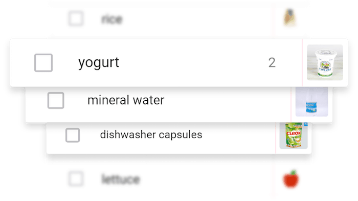Select the dishwasher capsules item name
Image resolution: width=358 pixels, height=201 pixels.
point(151,135)
